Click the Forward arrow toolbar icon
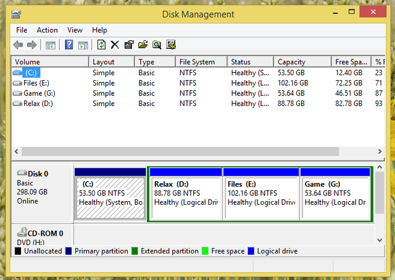The image size is (395, 280). tap(31, 45)
